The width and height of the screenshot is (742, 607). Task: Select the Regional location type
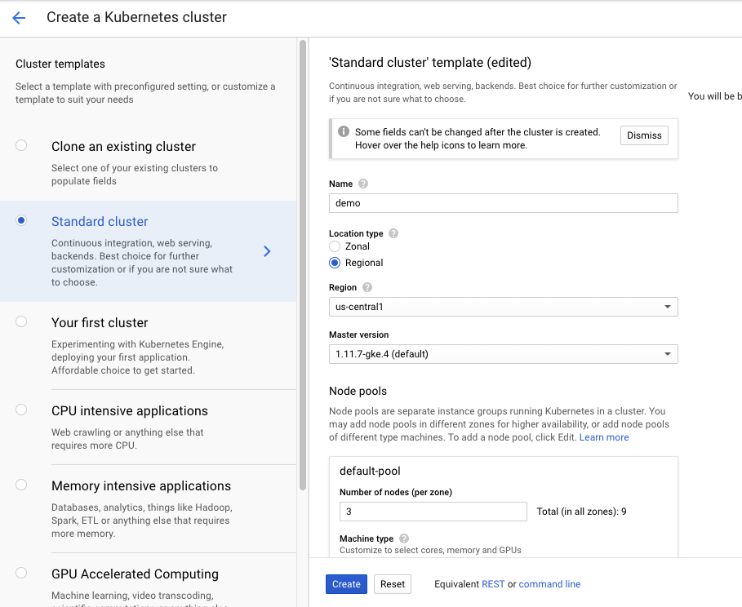point(335,263)
